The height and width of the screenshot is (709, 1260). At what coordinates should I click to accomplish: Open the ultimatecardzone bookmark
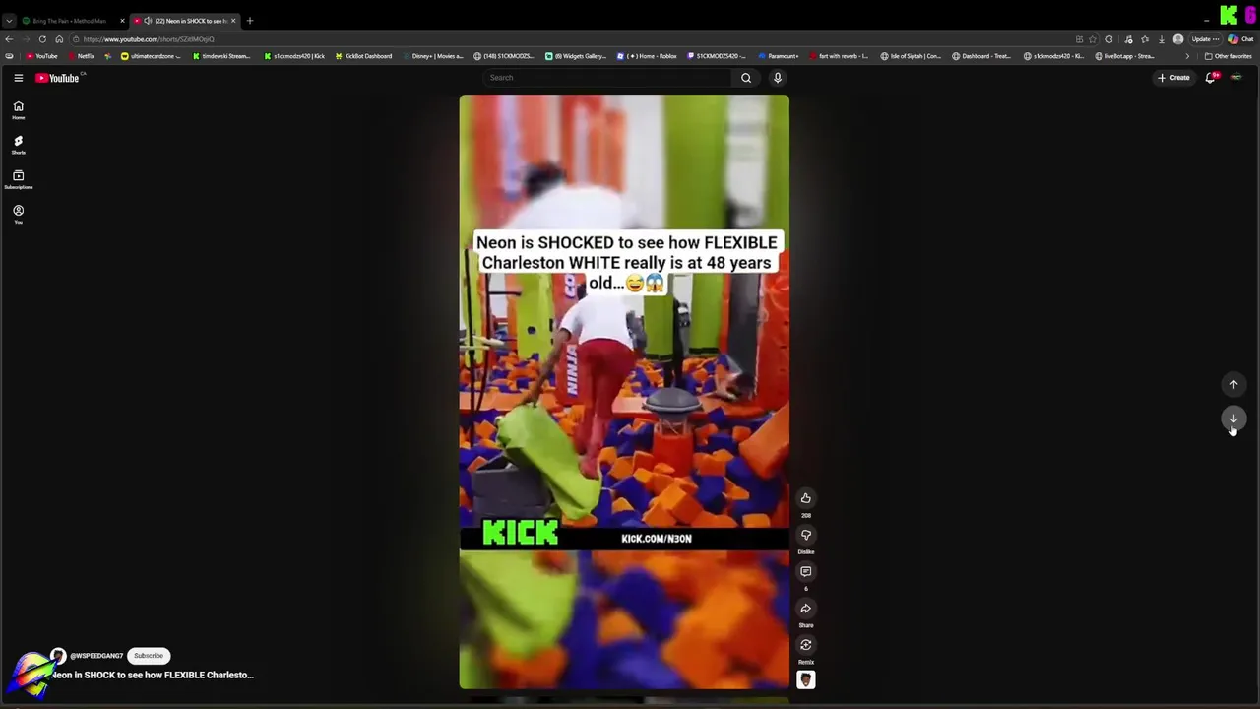tap(151, 56)
